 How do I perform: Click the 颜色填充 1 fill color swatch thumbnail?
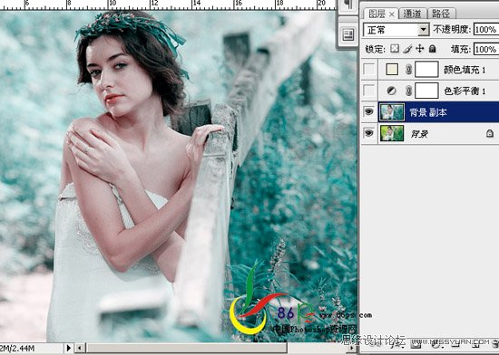(392, 69)
